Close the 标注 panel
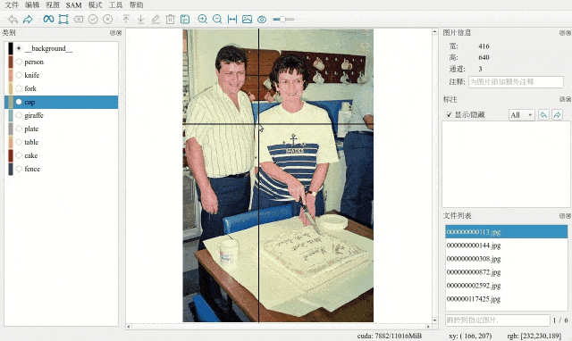 [568, 99]
